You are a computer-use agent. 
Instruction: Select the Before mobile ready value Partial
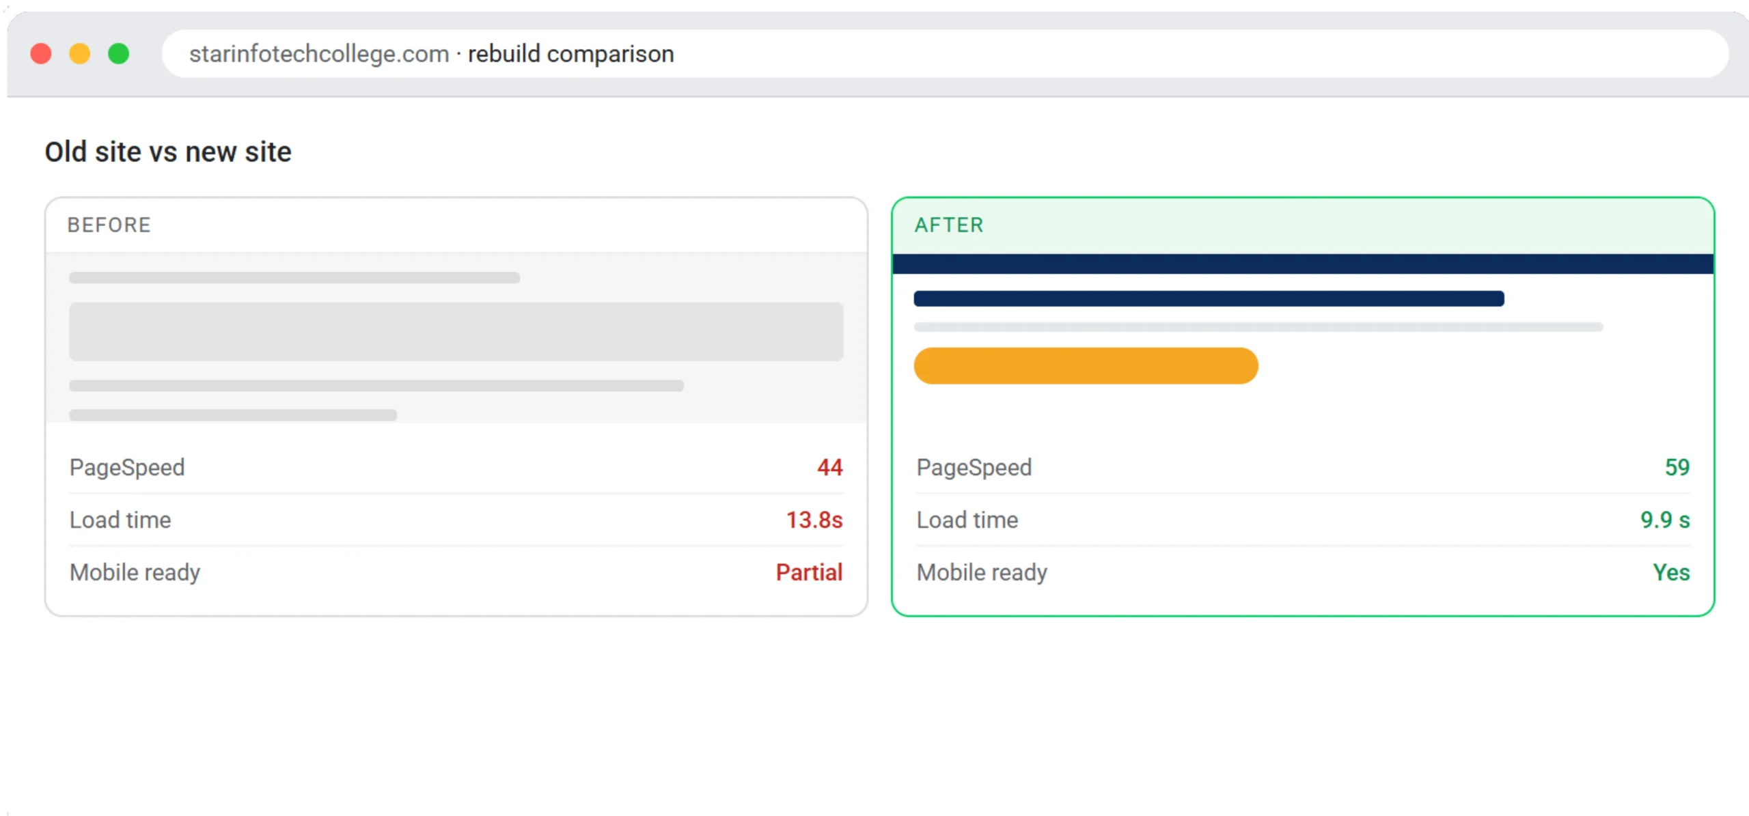[809, 572]
